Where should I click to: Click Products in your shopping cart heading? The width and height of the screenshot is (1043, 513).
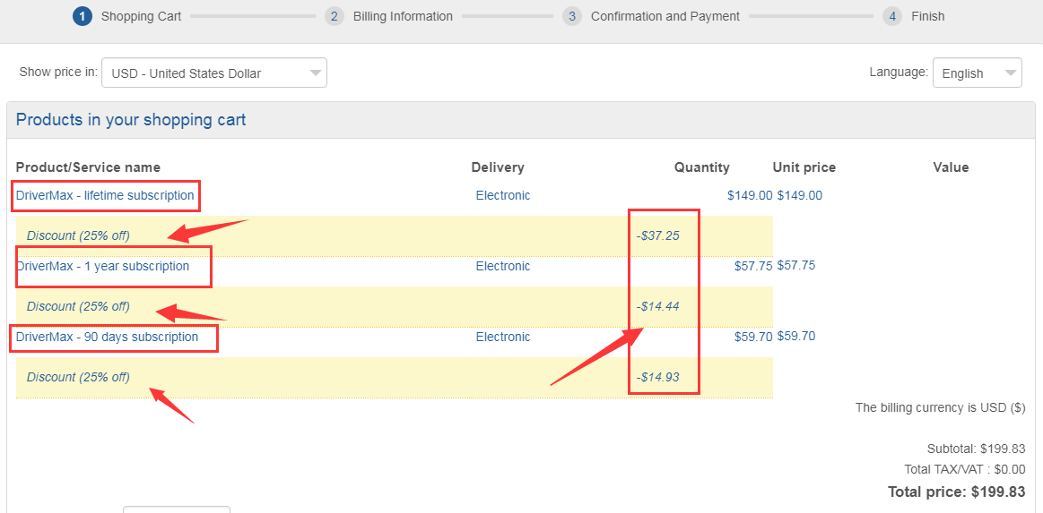131,119
